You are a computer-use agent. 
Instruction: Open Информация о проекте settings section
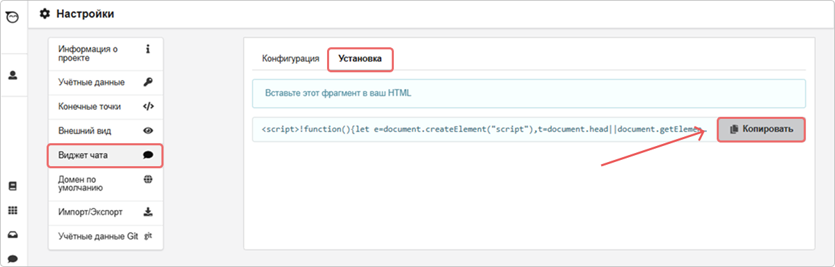pos(106,54)
